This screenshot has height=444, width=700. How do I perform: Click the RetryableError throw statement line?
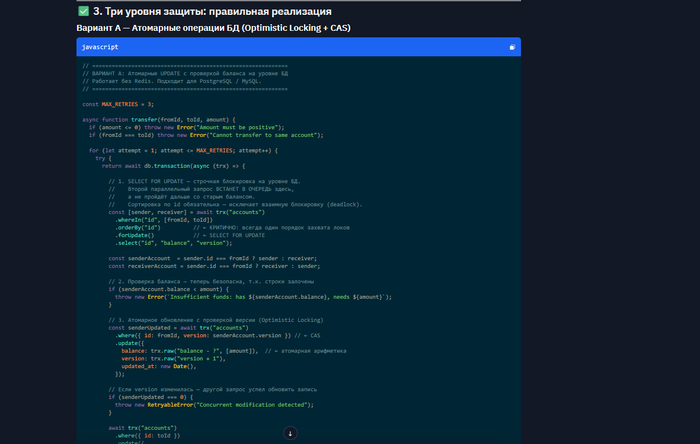214,405
